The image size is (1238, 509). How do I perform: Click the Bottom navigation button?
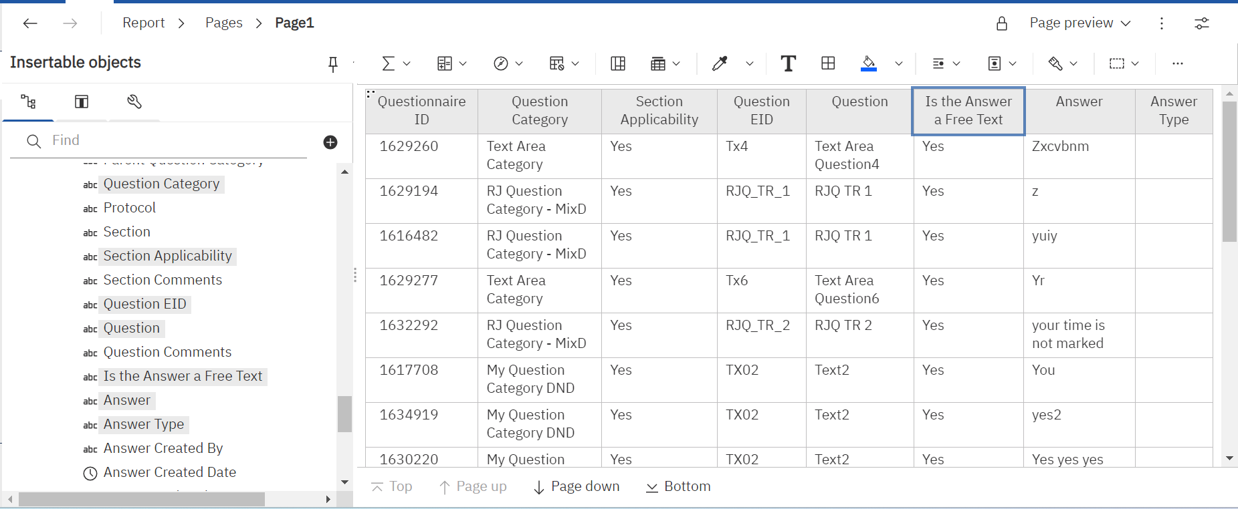pos(678,487)
